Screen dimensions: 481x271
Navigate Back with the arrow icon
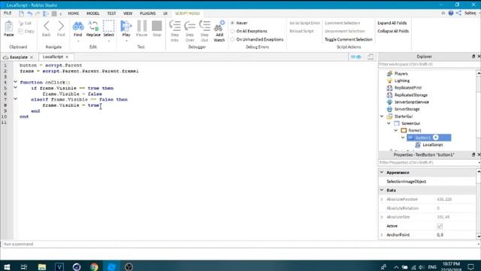point(47,26)
